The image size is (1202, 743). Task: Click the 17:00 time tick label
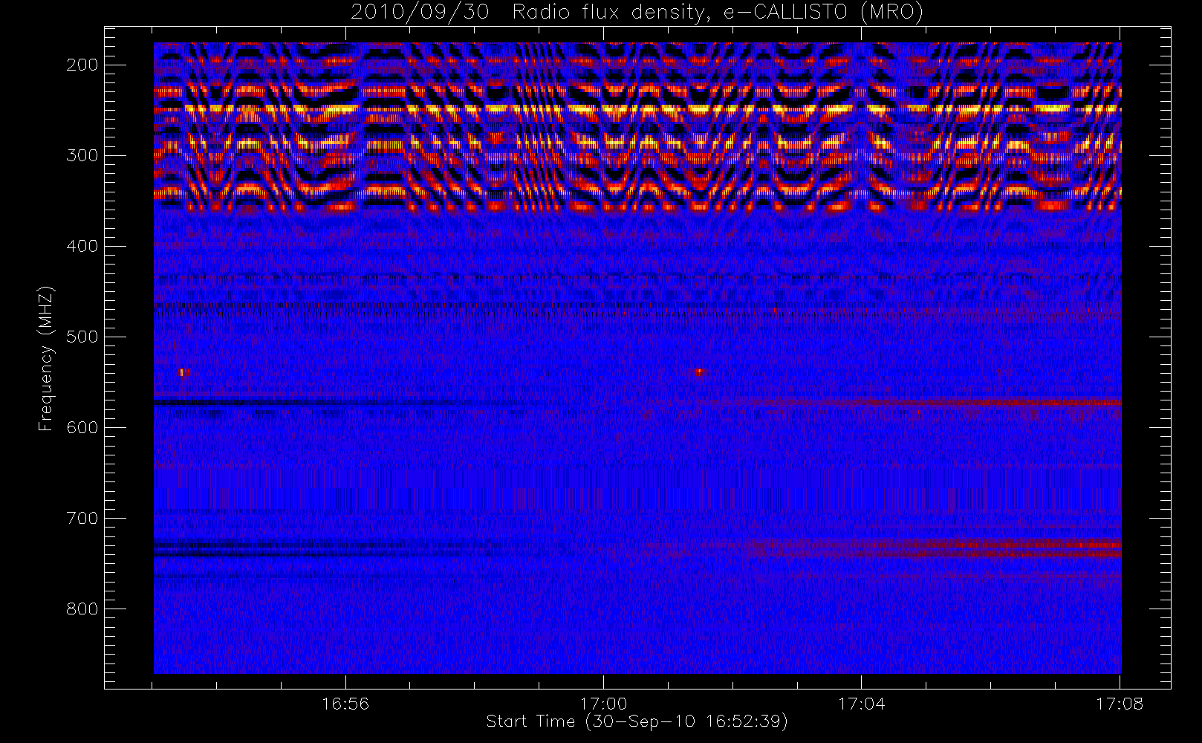point(603,704)
